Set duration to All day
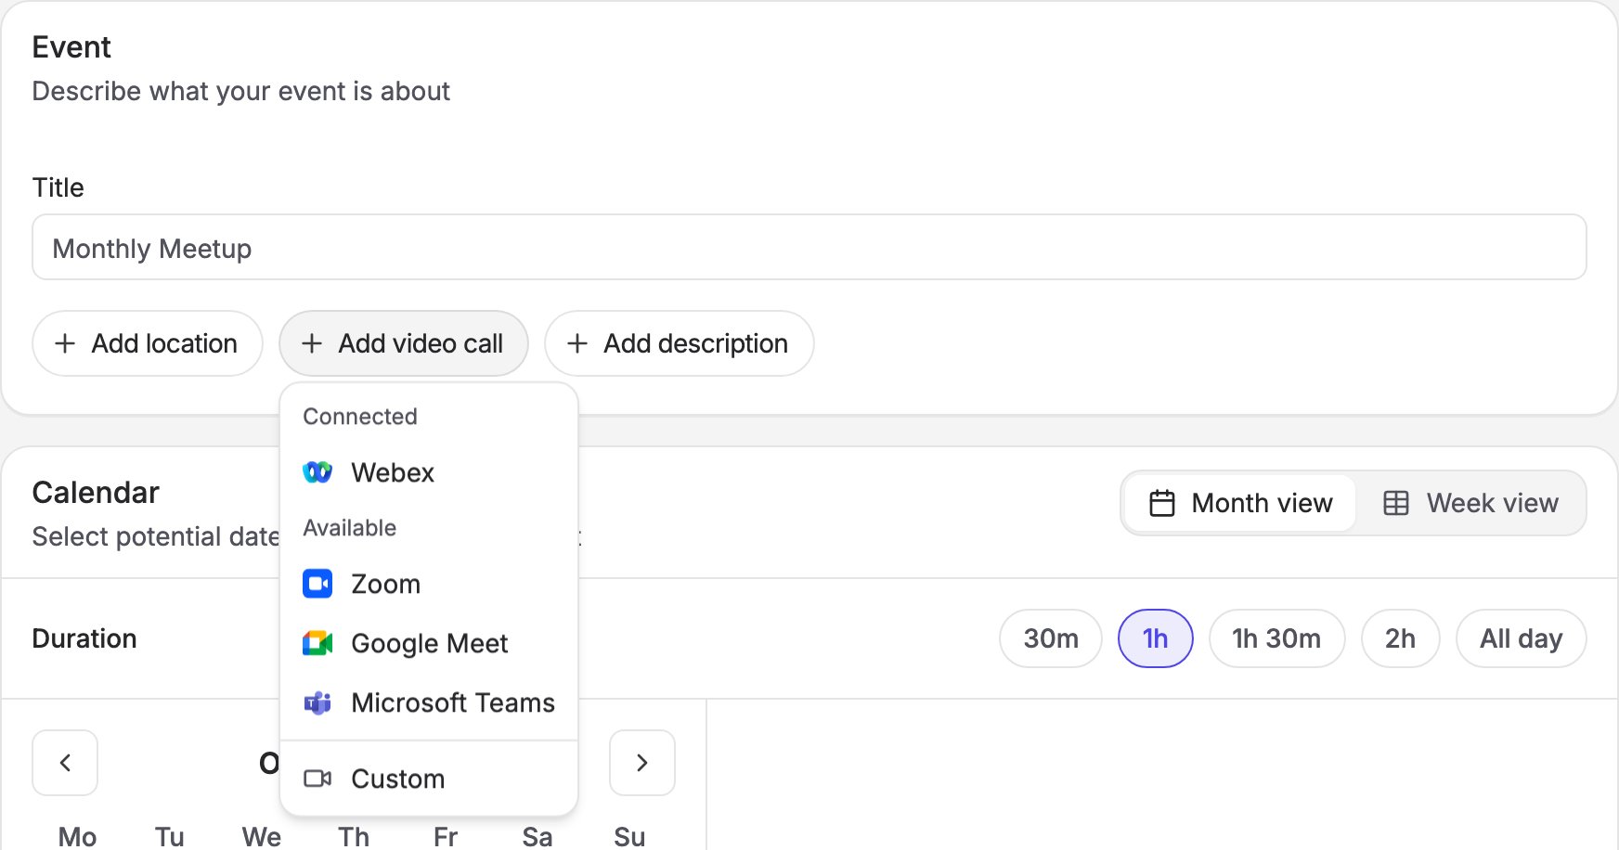The height and width of the screenshot is (850, 1619). 1522,638
